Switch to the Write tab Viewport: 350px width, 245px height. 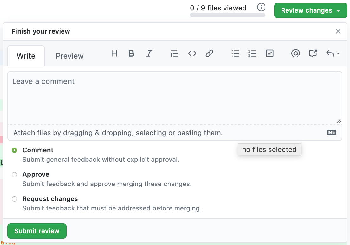[x=26, y=56]
